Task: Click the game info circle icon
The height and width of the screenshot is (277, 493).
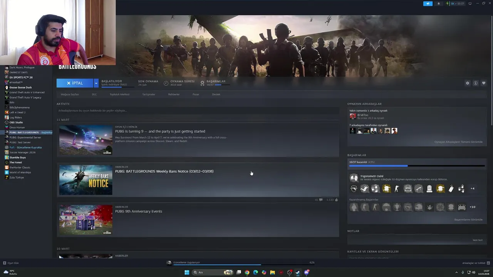Action: pos(476,83)
